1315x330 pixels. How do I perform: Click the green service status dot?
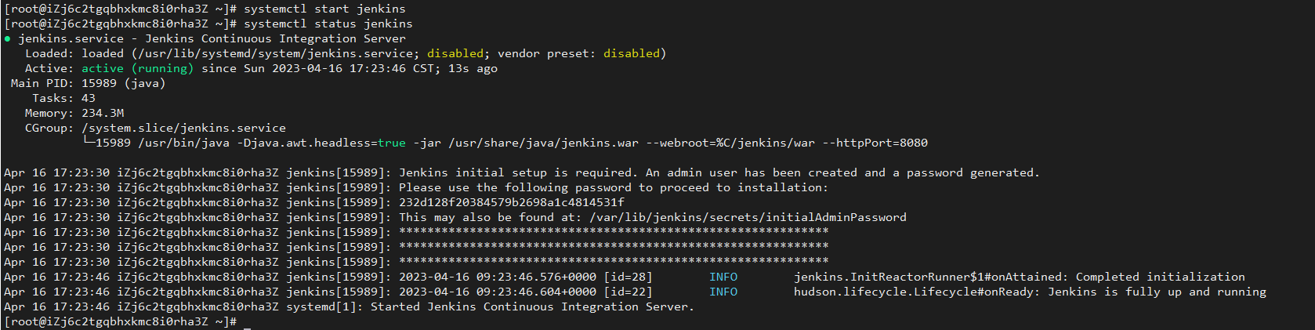pos(7,38)
